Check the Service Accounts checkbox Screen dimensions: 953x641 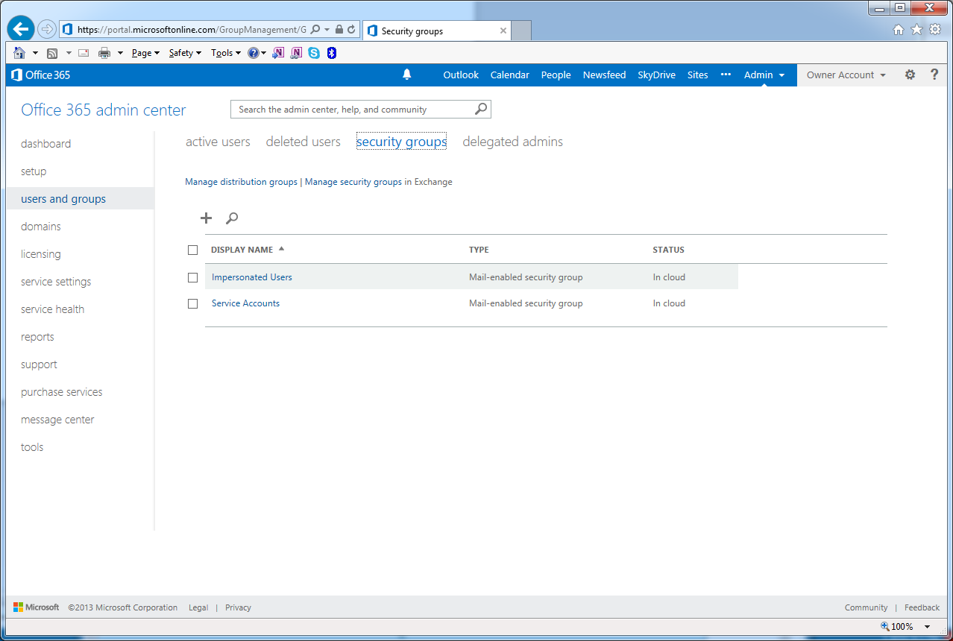192,303
